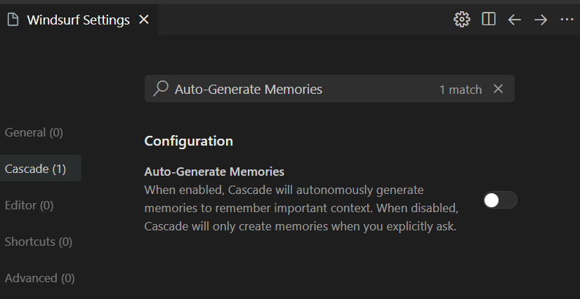Click the 1 match results indicator
The width and height of the screenshot is (580, 299).
(x=461, y=90)
